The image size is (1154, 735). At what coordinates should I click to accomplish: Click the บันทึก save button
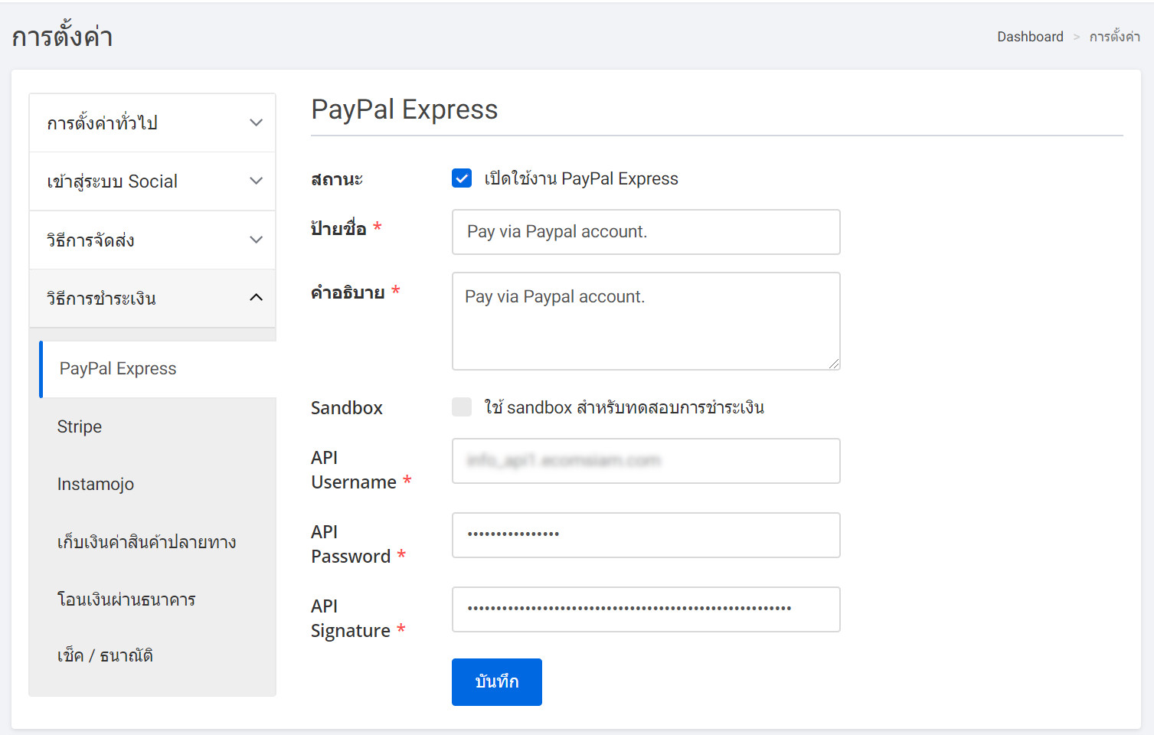497,682
